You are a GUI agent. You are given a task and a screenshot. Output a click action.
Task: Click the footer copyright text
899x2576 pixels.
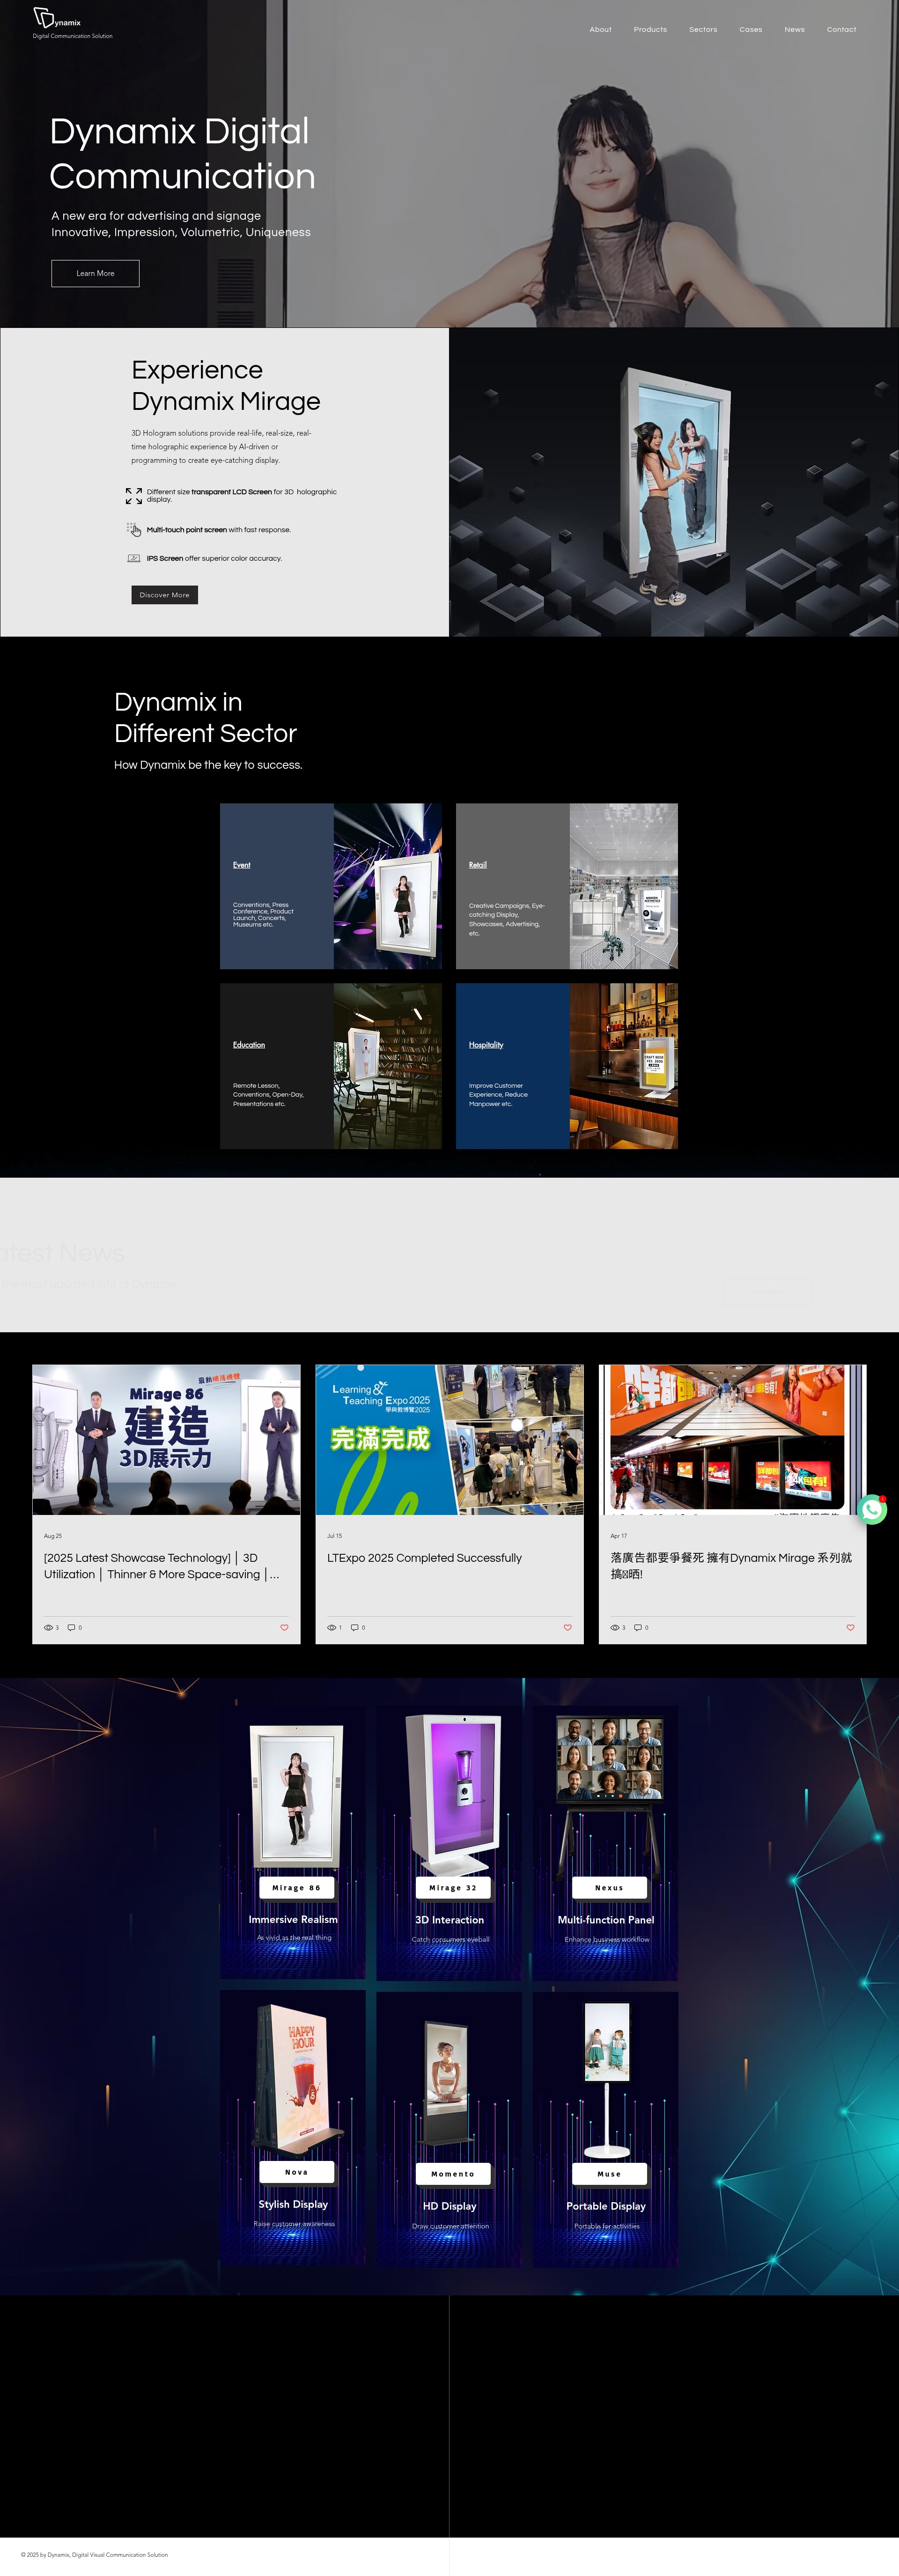point(94,2554)
